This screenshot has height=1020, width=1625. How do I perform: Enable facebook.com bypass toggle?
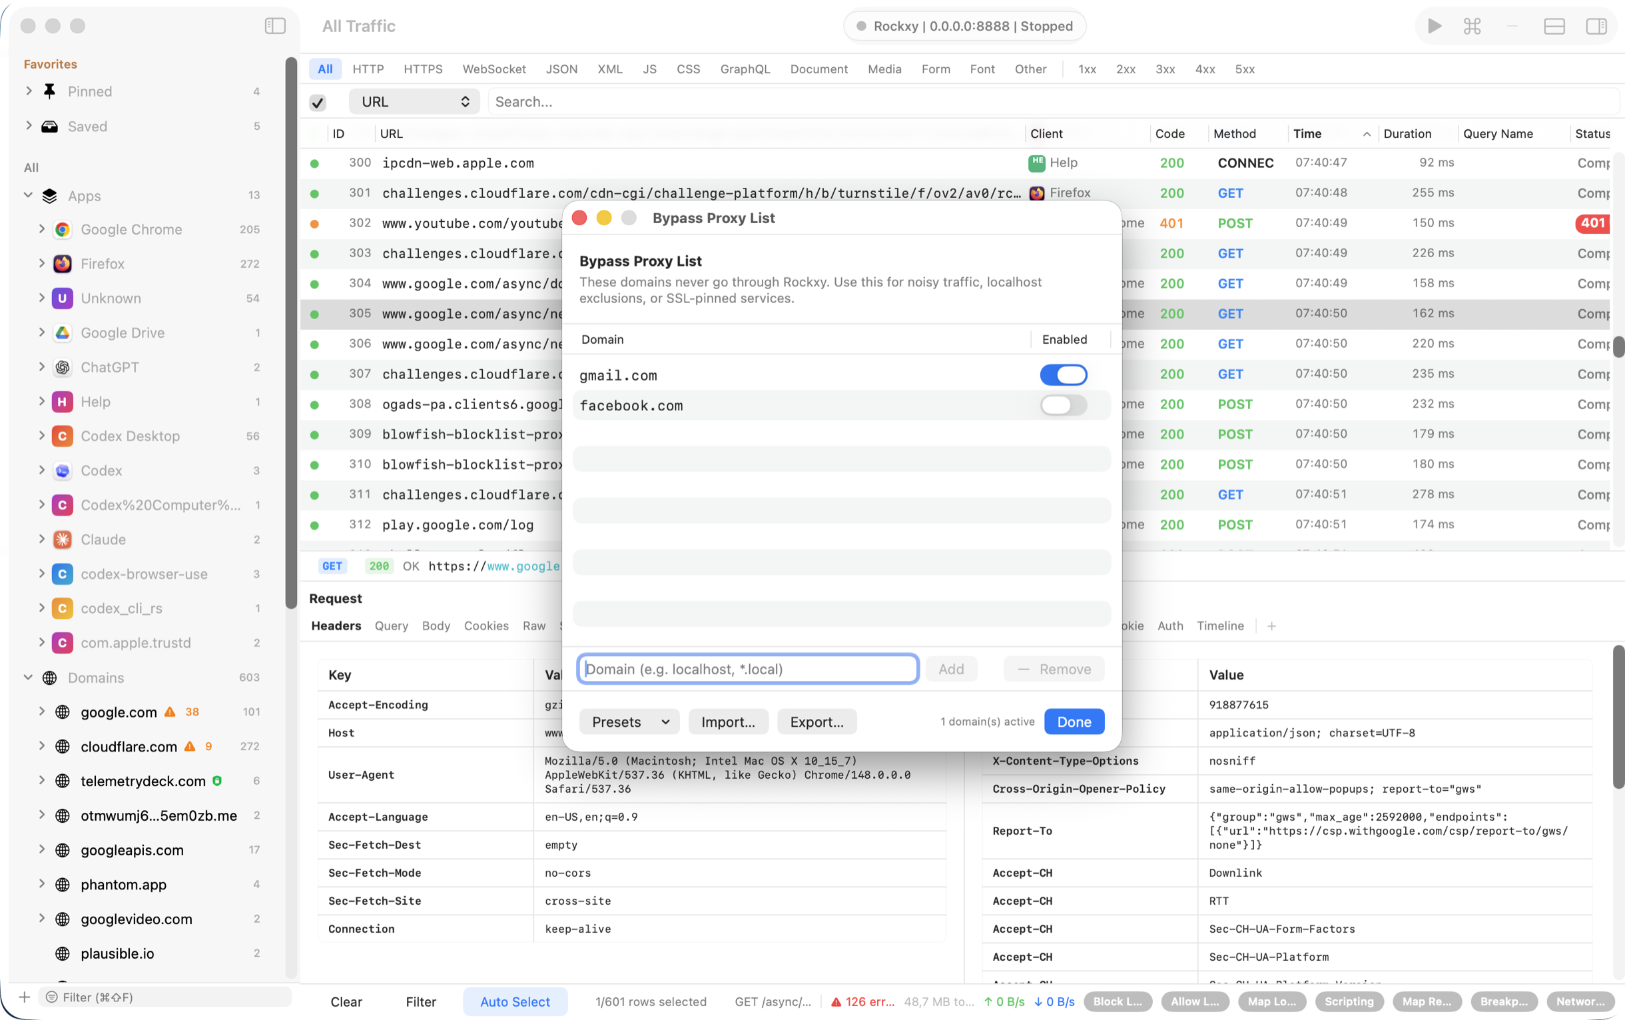coord(1064,406)
